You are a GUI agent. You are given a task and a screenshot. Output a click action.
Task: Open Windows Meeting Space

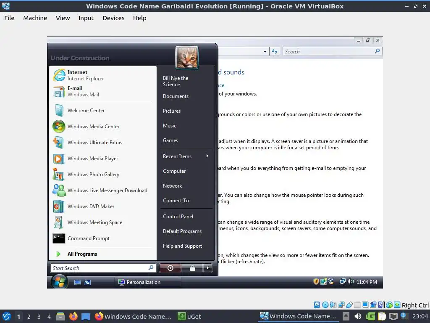tap(102, 222)
